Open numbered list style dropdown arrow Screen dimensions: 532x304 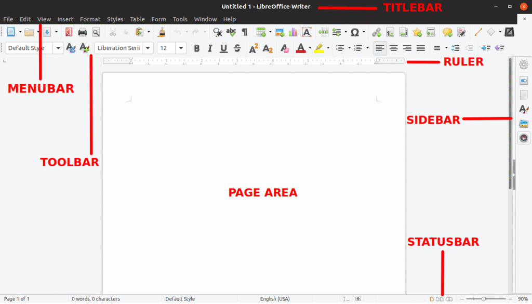[367, 48]
